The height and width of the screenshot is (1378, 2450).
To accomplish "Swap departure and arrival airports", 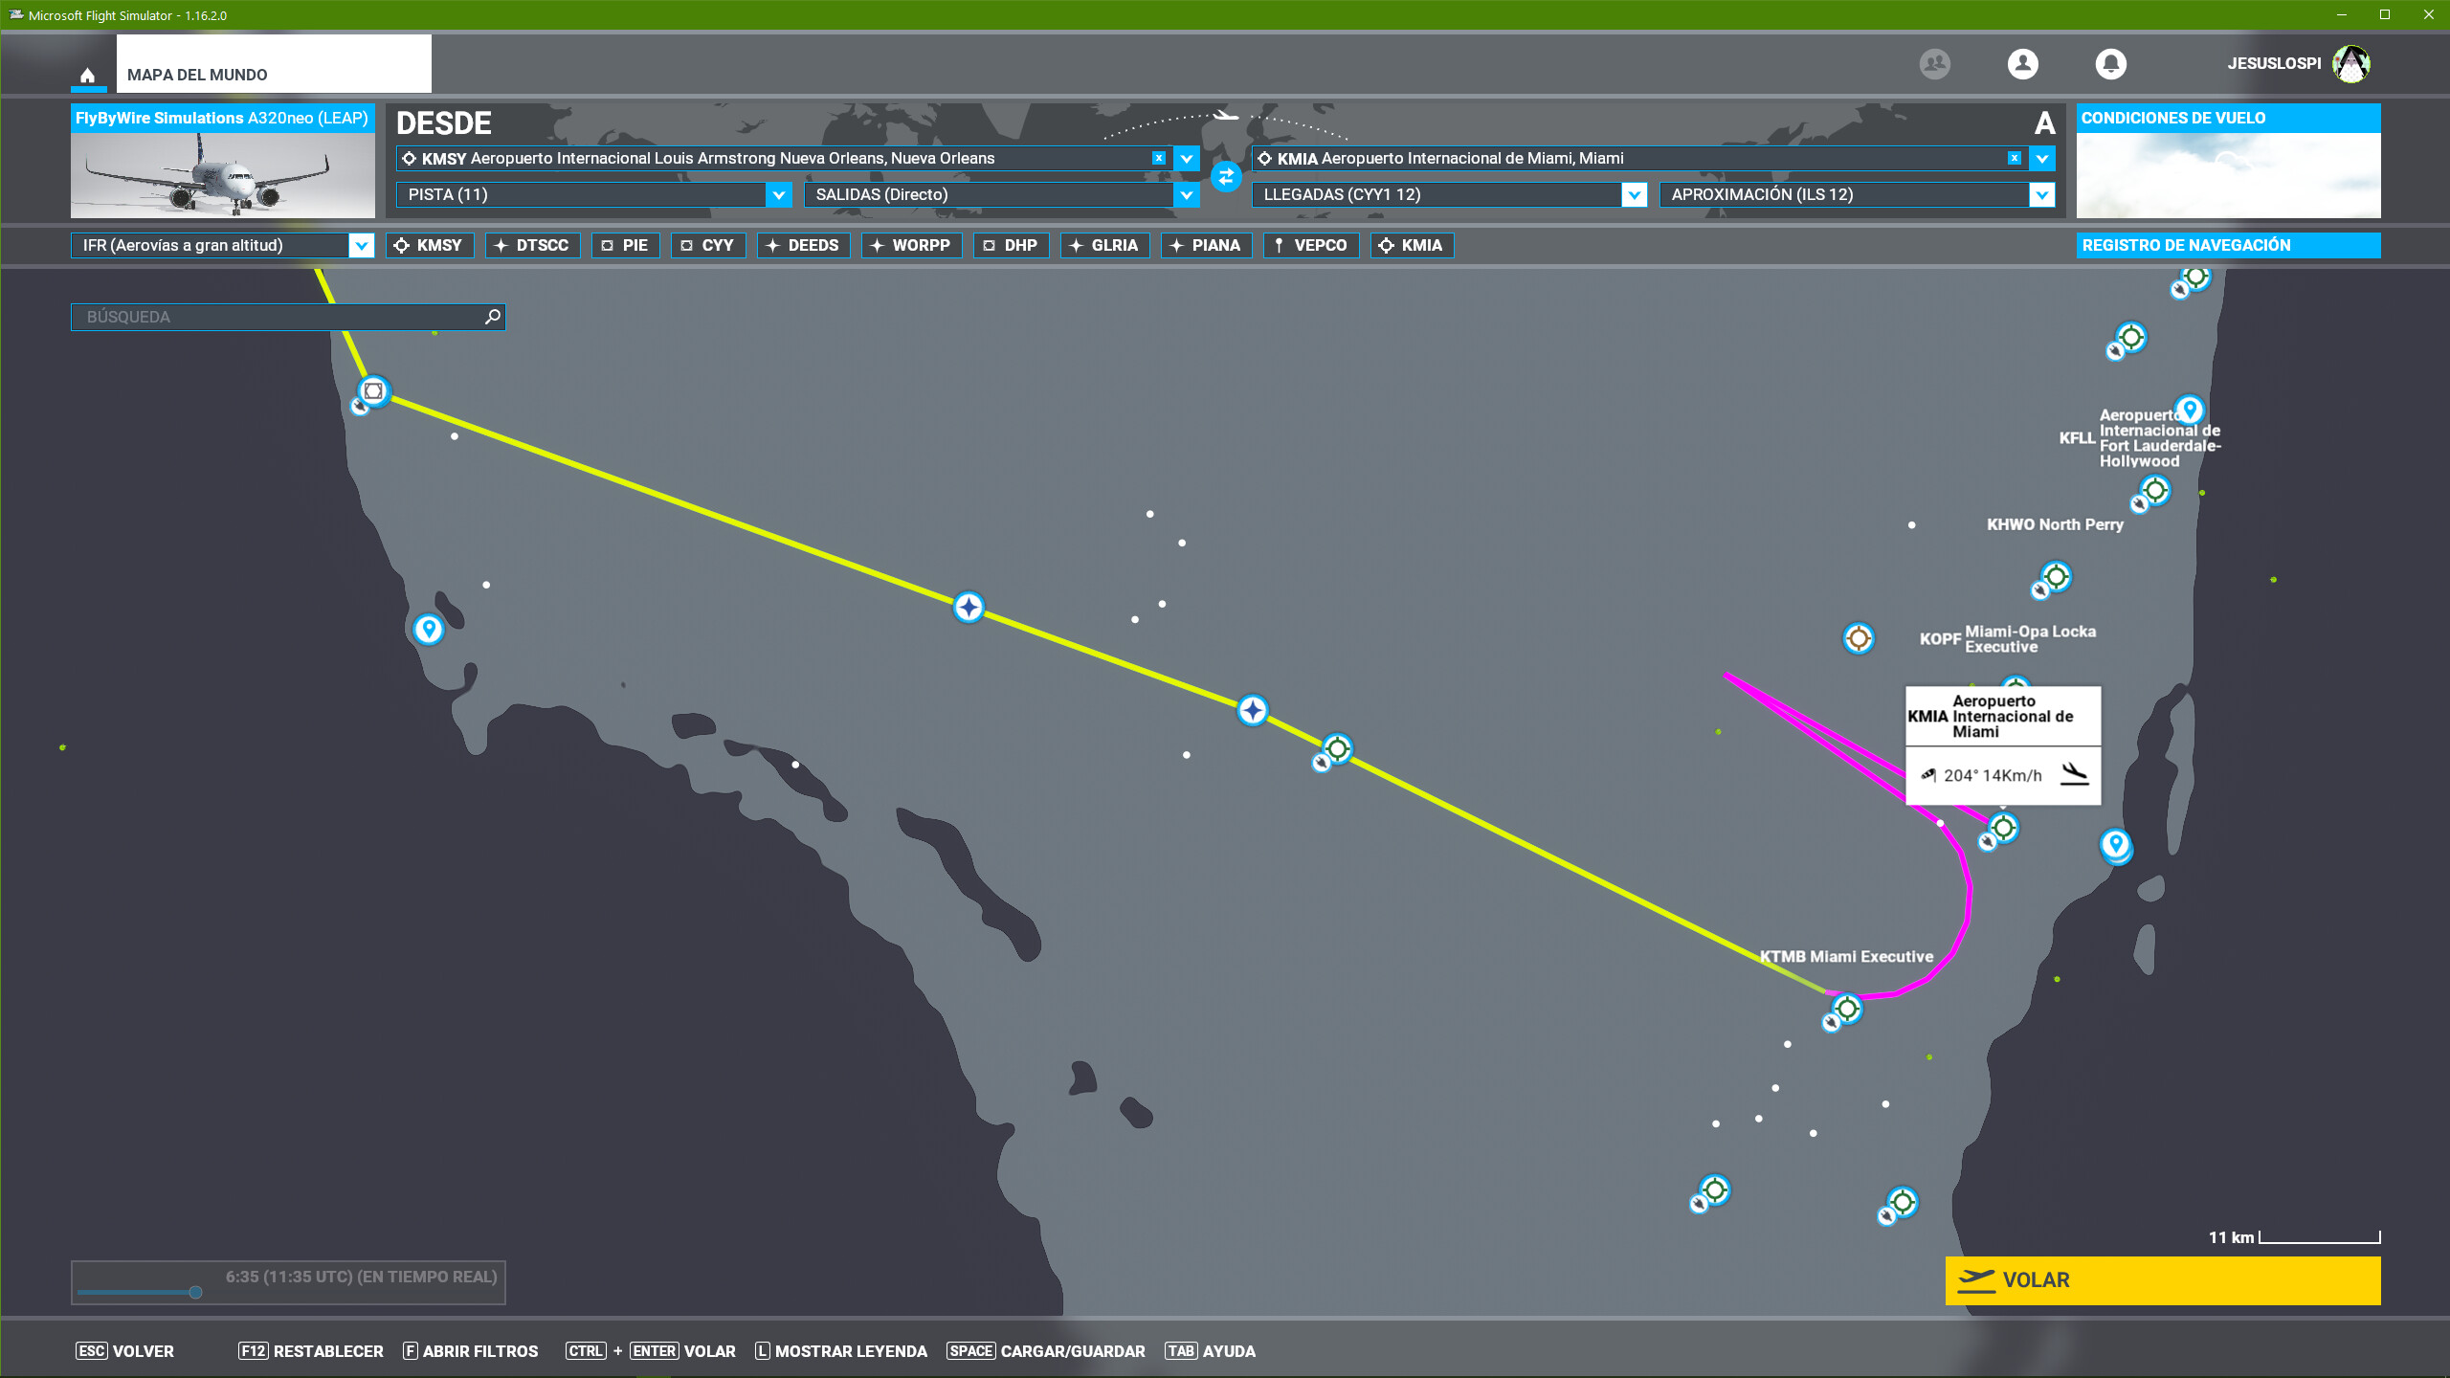I will (1226, 177).
